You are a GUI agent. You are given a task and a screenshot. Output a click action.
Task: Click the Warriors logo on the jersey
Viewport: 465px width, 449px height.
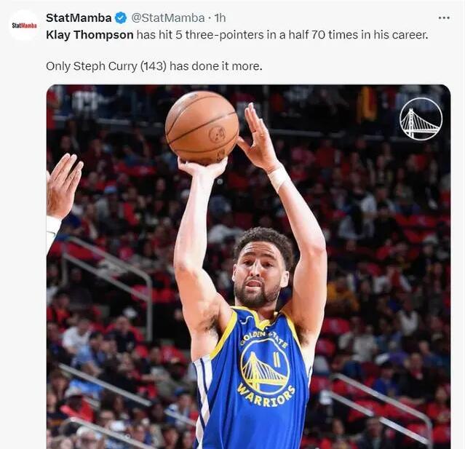point(265,366)
